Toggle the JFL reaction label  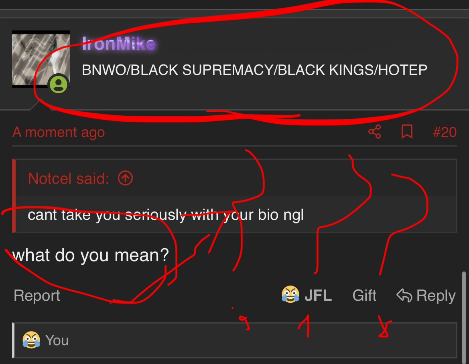(x=318, y=295)
